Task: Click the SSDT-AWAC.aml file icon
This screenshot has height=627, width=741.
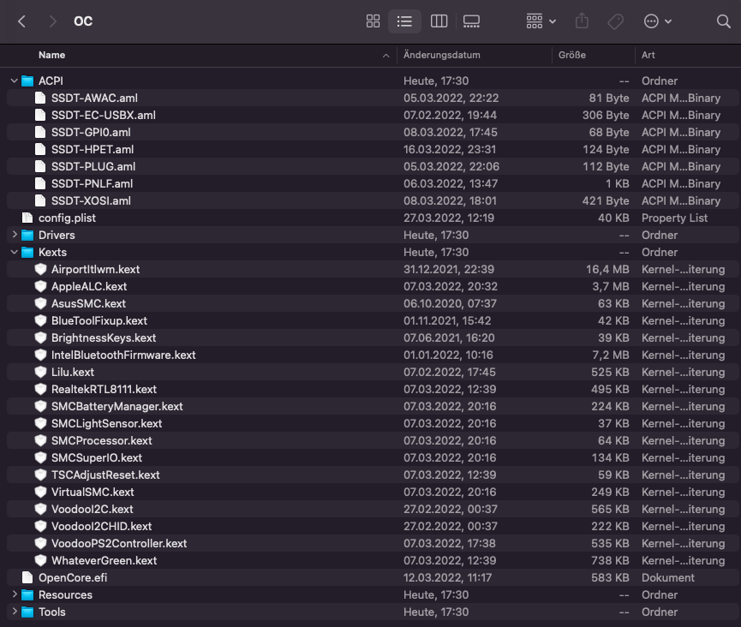Action: pos(40,98)
